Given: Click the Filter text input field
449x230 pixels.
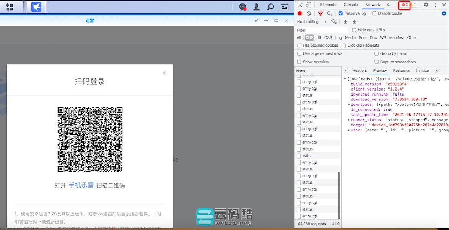Looking at the screenshot, I should click(x=321, y=30).
